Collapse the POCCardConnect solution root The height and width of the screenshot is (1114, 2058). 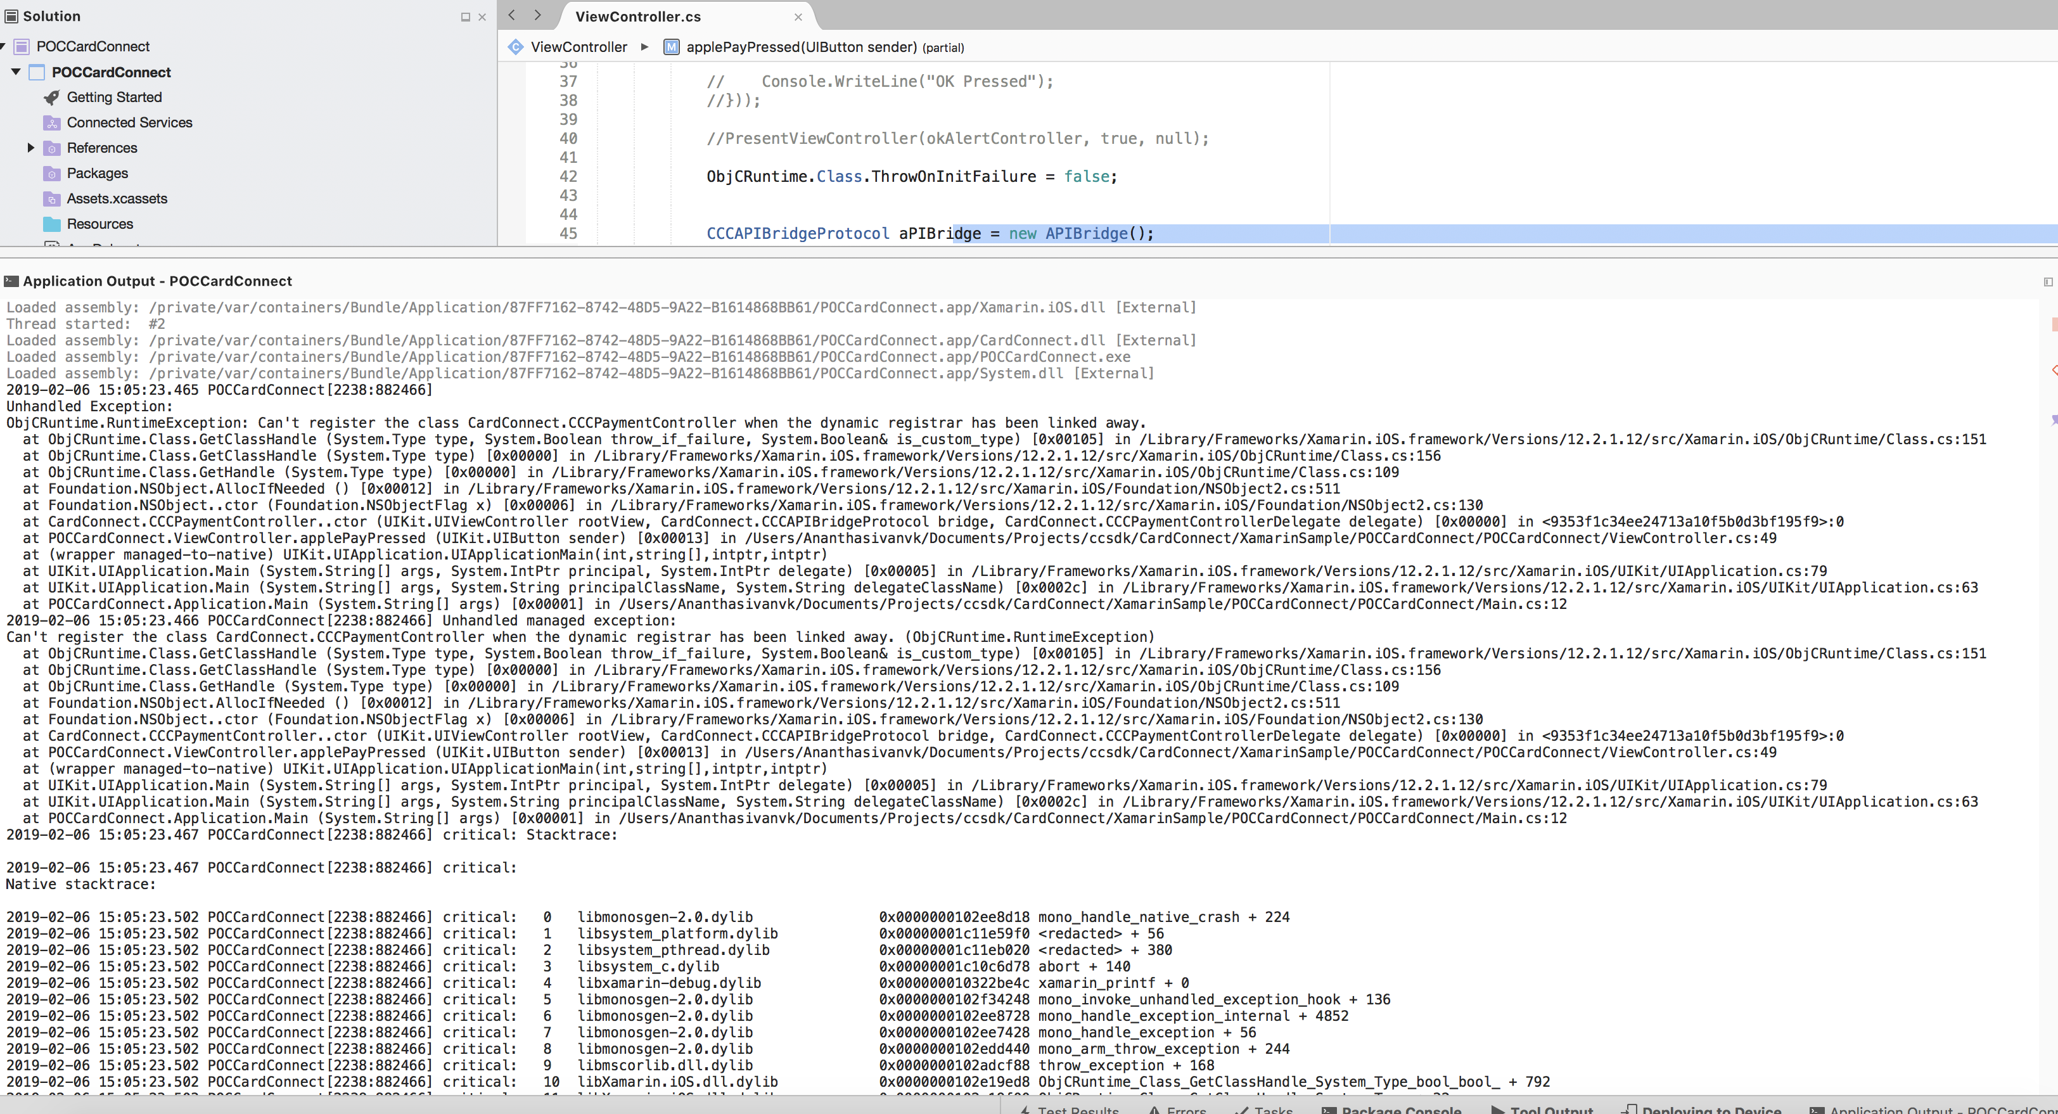[x=3, y=46]
